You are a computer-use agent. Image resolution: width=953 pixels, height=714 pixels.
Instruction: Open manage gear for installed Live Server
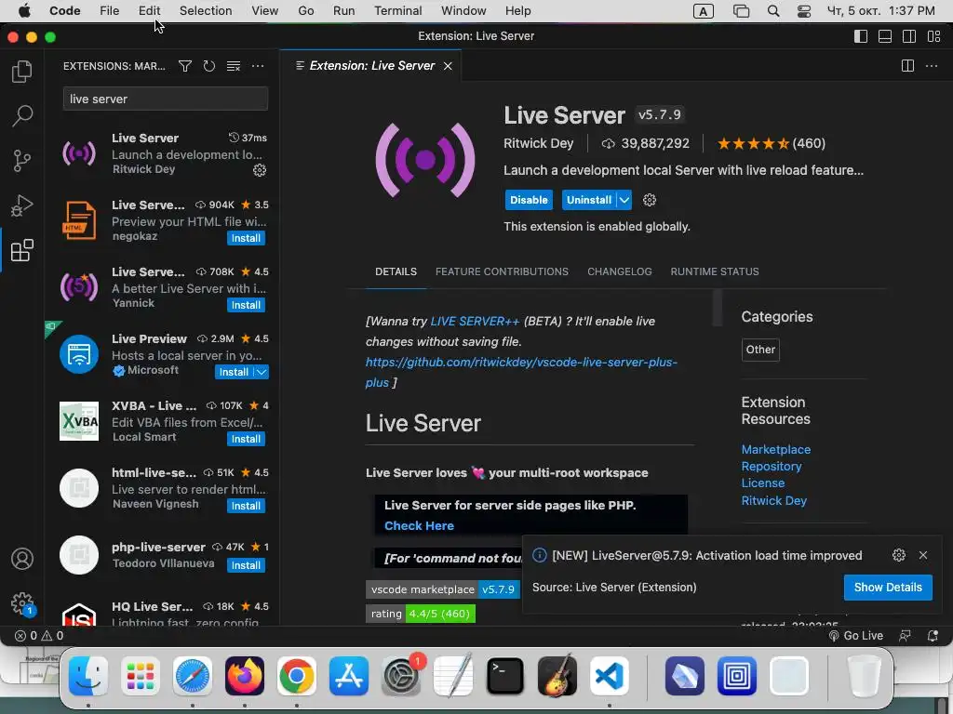point(260,170)
